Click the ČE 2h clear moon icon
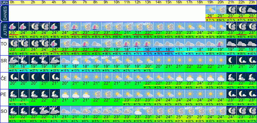Viewport: 257px width, 123px height. pyautogui.click(x=34, y=77)
